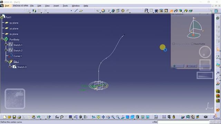
Task: Select the Normal View icon
Action: coord(123,117)
